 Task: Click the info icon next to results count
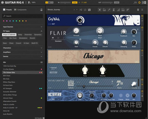(43, 118)
